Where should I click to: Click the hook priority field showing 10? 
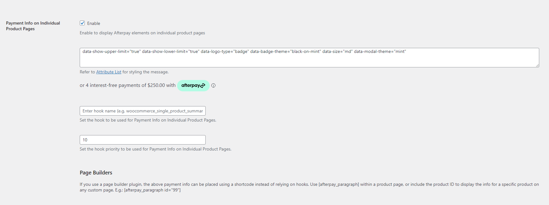[142, 140]
